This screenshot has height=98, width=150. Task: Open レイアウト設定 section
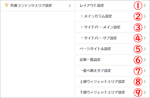[x=113, y=5]
